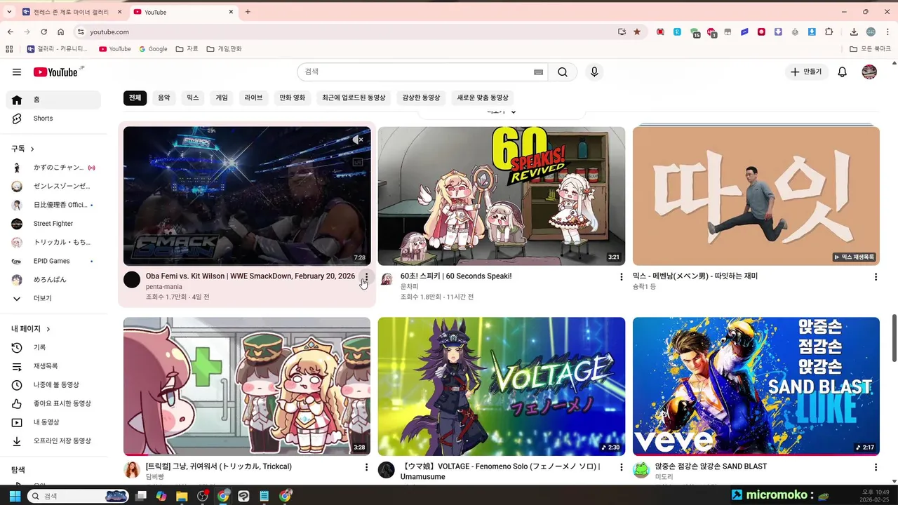
Task: Toggle captions on the SmackDown preview
Action: click(x=358, y=162)
